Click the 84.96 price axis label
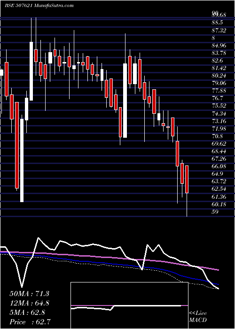This screenshot has width=235, height=329. [x=219, y=46]
